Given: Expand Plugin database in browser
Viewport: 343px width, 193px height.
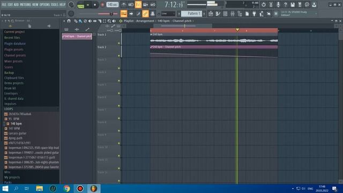Looking at the screenshot, I should point(15,43).
